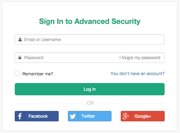Screen dimensions: 180x133
Task: Click the 'Sign In to Advanced Security' heading
Action: point(90,21)
